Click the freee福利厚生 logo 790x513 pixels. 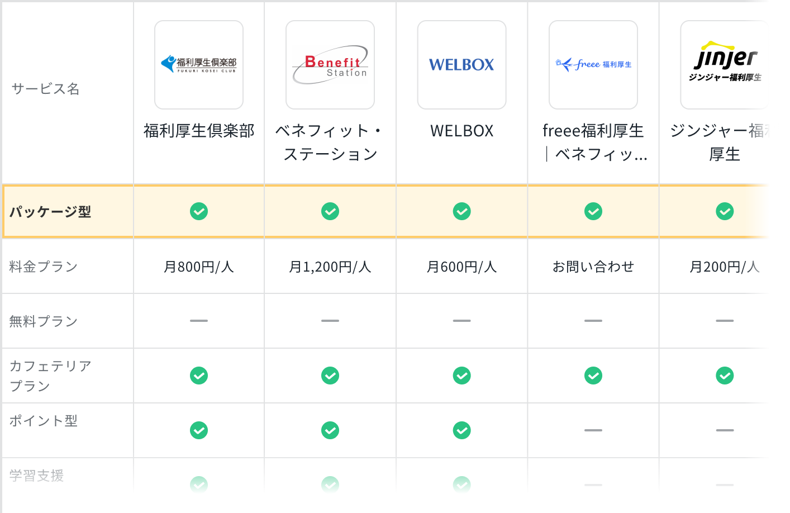(x=593, y=65)
